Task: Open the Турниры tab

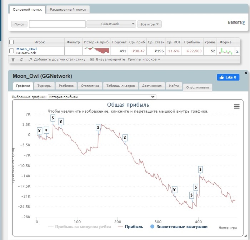Action: (44, 86)
